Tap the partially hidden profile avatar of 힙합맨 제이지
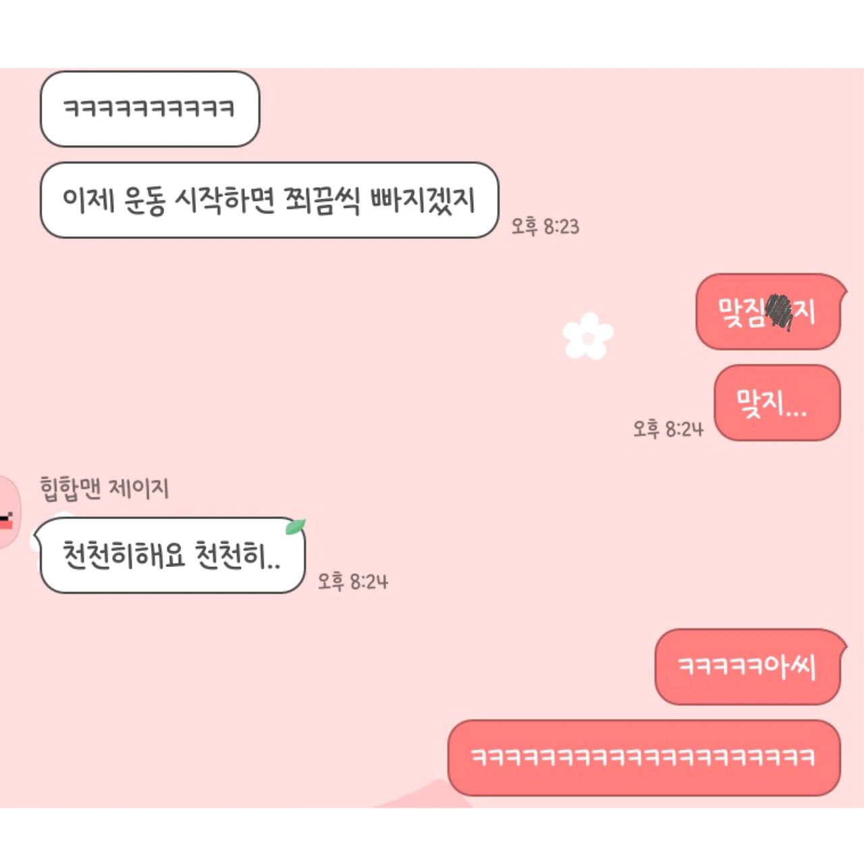Viewport: 864px width, 864px height. pyautogui.click(x=9, y=512)
